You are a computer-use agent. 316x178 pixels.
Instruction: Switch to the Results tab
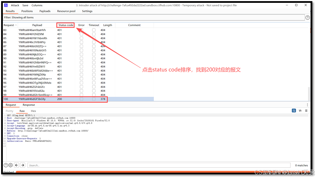[10, 11]
